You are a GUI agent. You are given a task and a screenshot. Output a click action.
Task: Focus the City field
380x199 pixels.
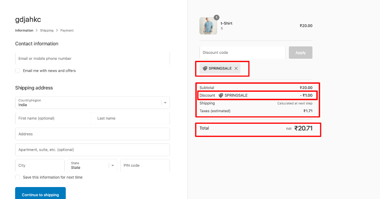click(x=40, y=165)
